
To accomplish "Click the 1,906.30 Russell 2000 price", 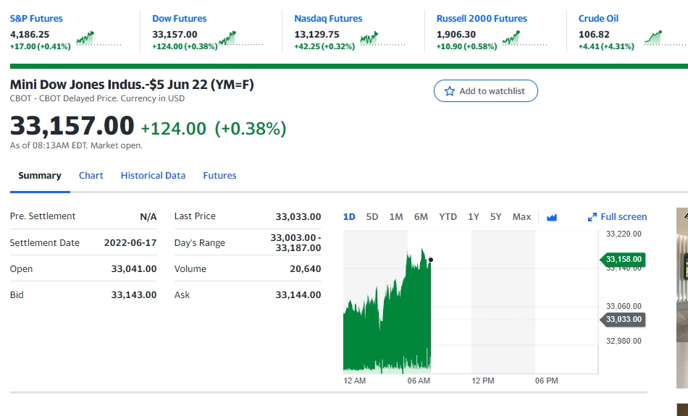I will tap(456, 34).
